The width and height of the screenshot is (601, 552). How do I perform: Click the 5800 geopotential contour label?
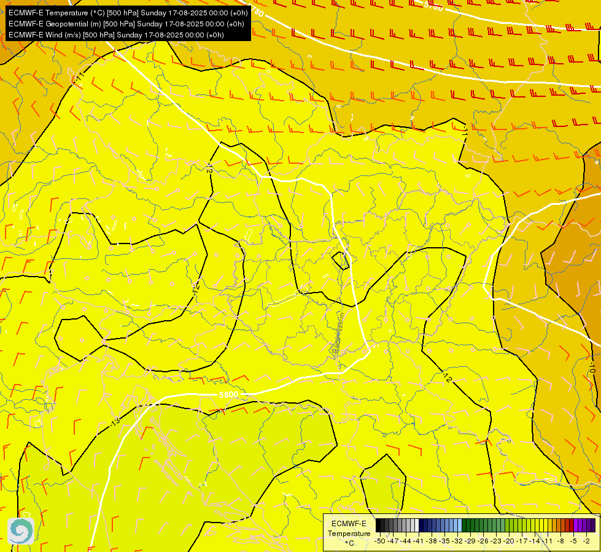pos(228,394)
